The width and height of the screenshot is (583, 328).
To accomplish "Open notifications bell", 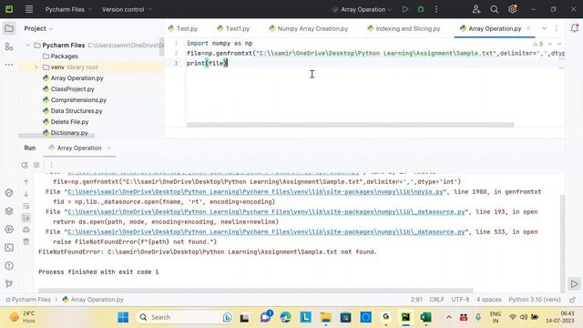I will [x=574, y=28].
